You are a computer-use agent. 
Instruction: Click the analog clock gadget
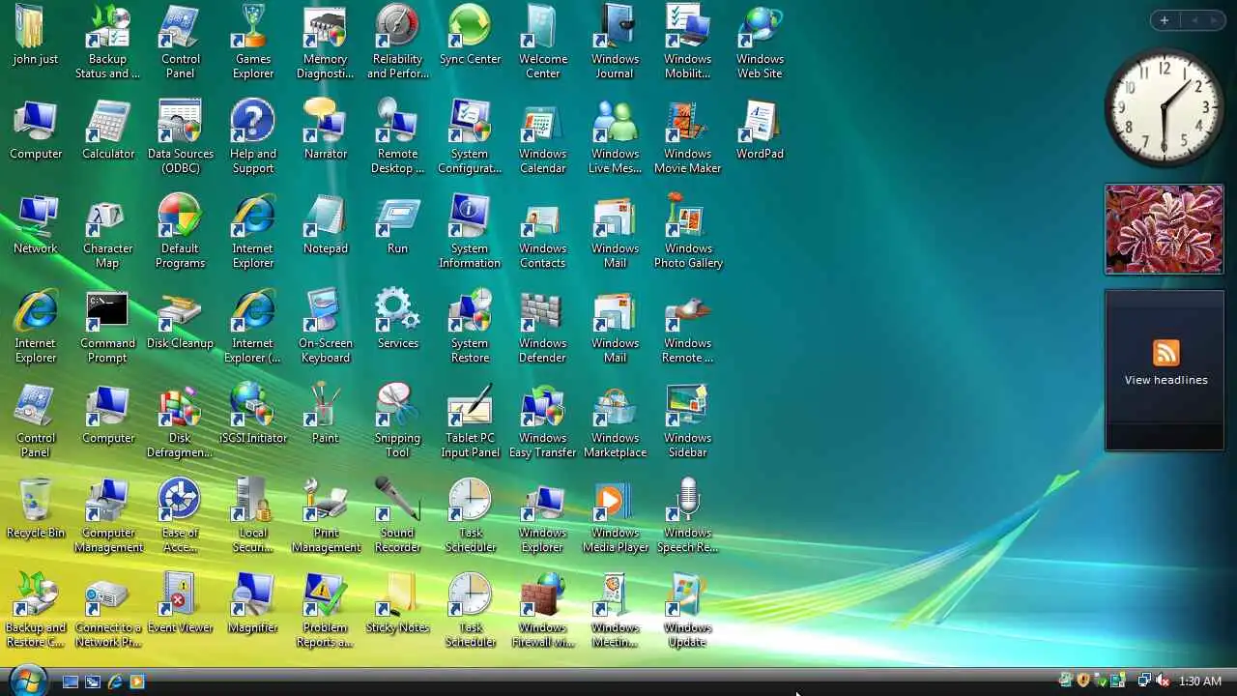(x=1165, y=107)
